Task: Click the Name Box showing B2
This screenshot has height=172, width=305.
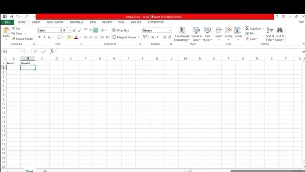Action: (x=11, y=51)
